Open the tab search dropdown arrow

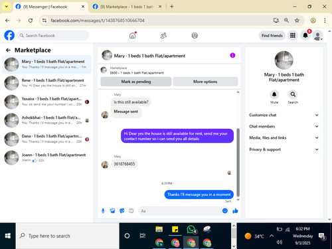click(x=7, y=7)
